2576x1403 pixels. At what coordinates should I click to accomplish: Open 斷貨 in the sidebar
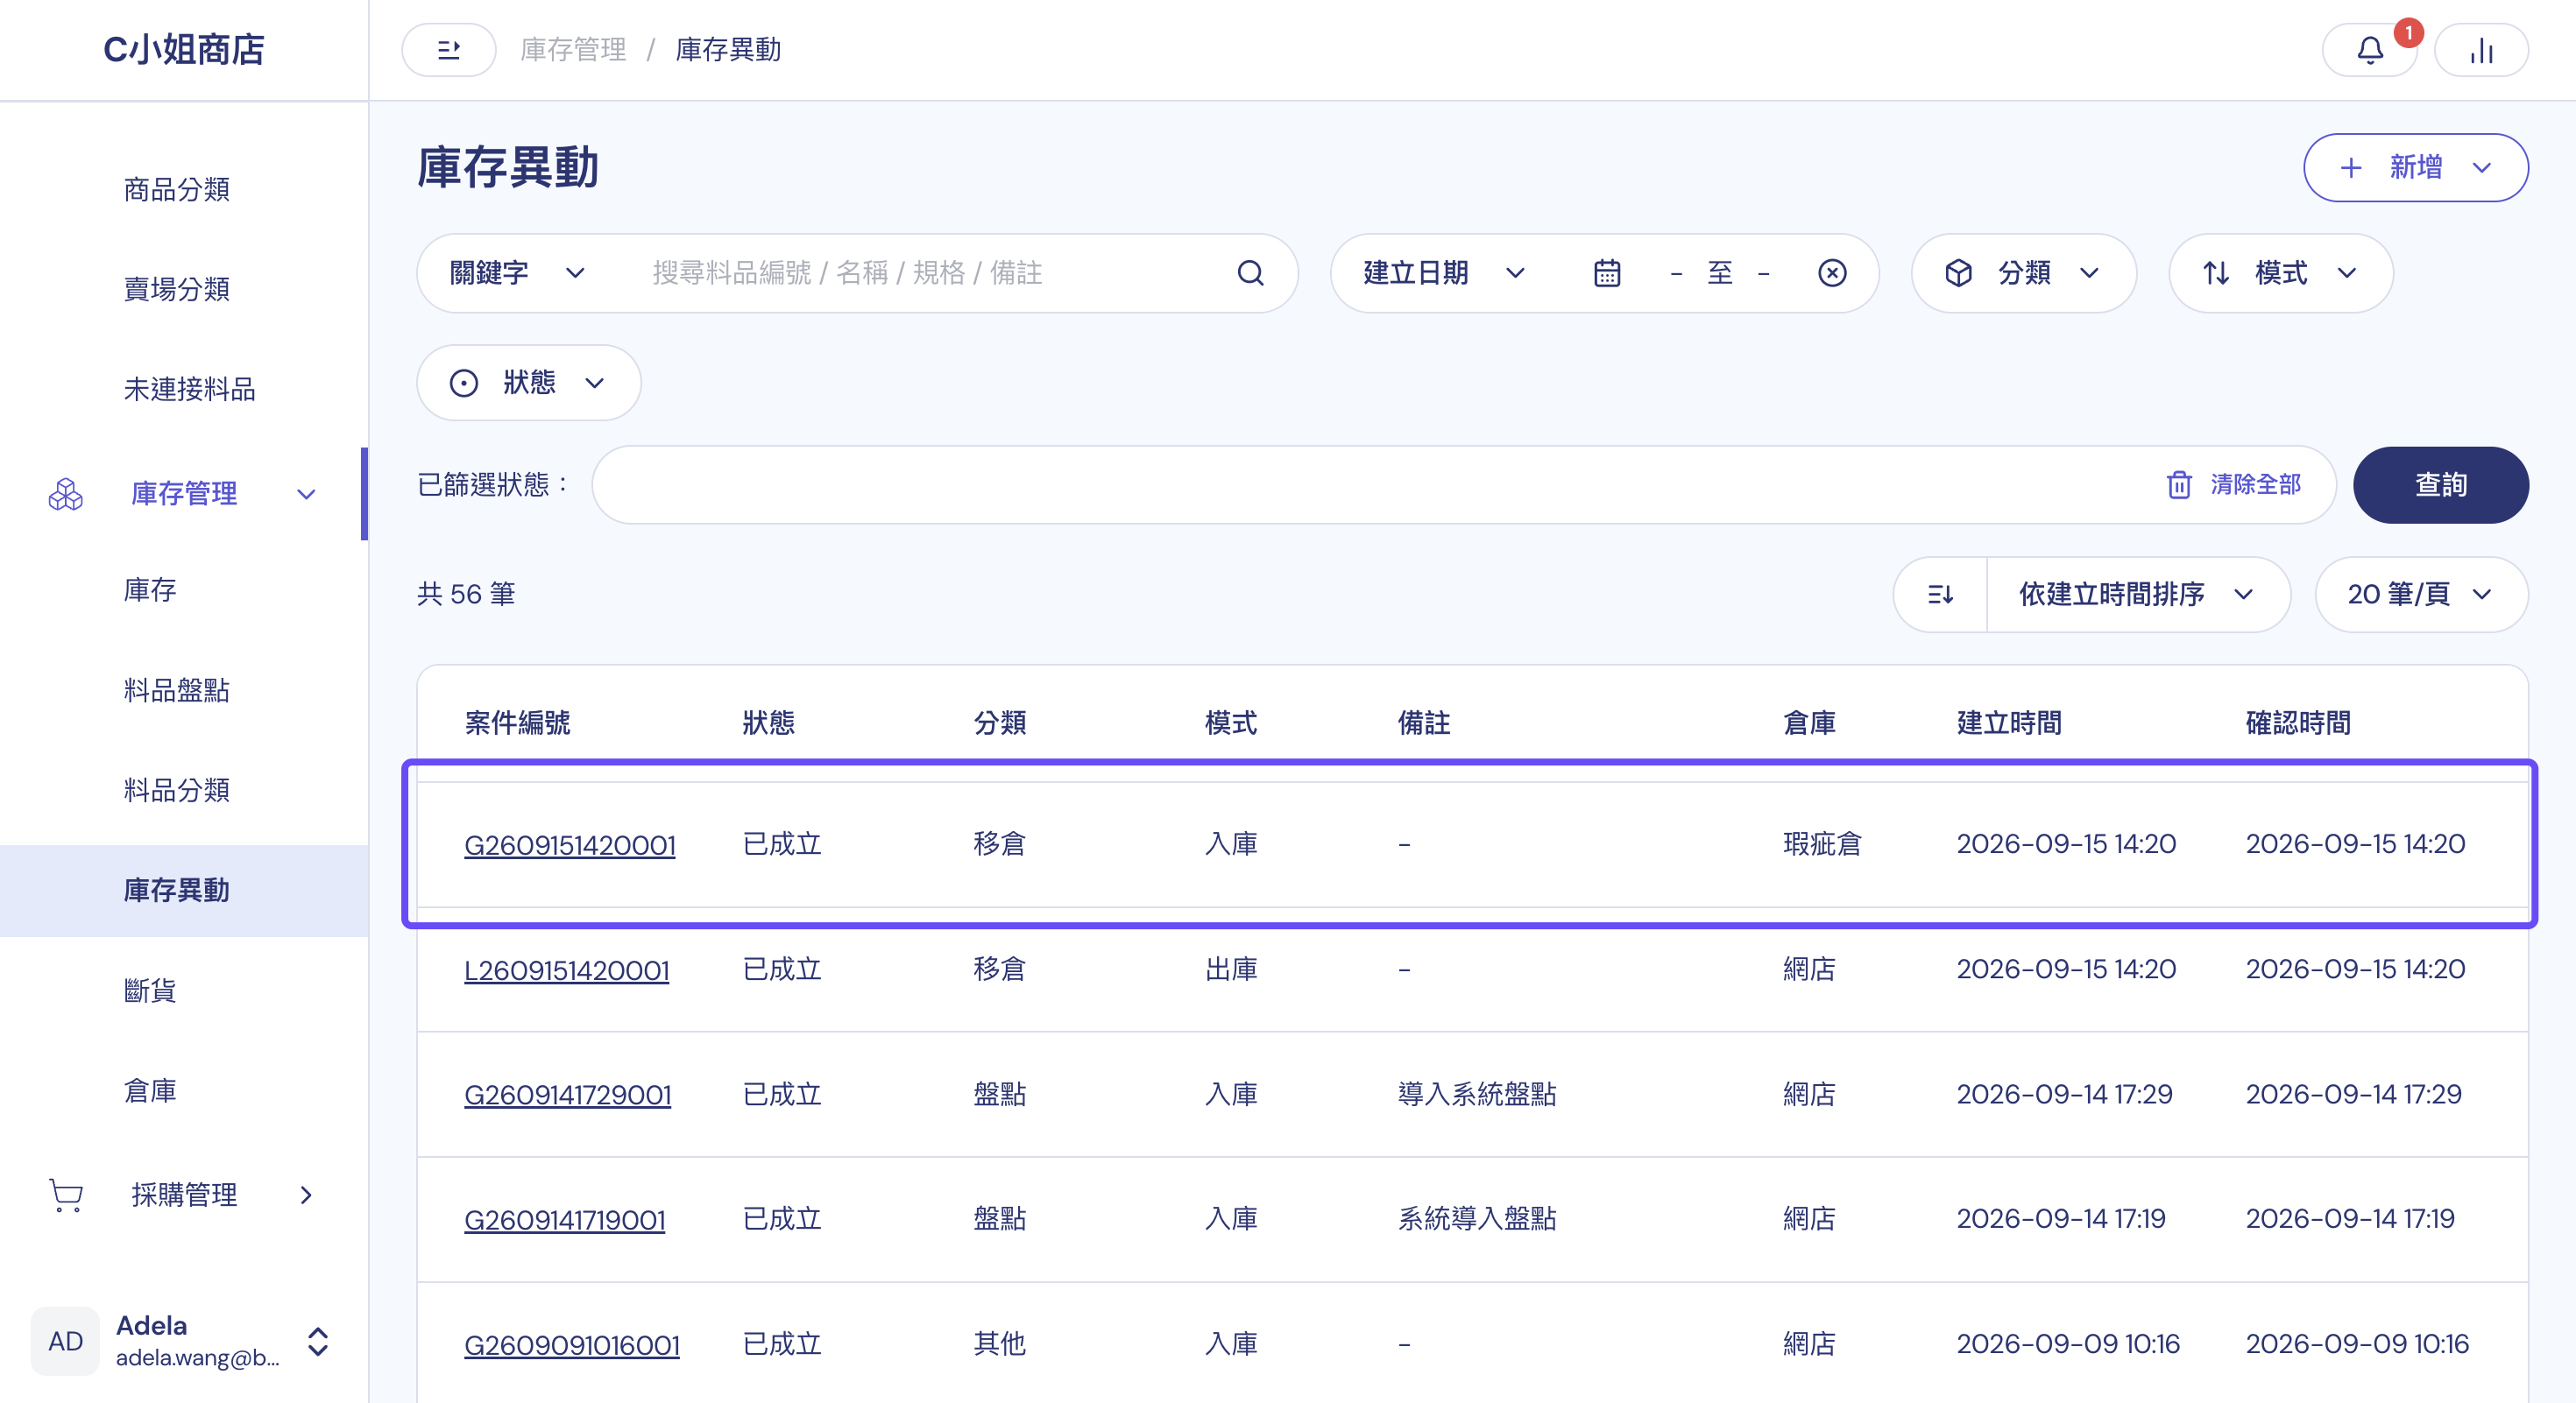[x=150, y=991]
